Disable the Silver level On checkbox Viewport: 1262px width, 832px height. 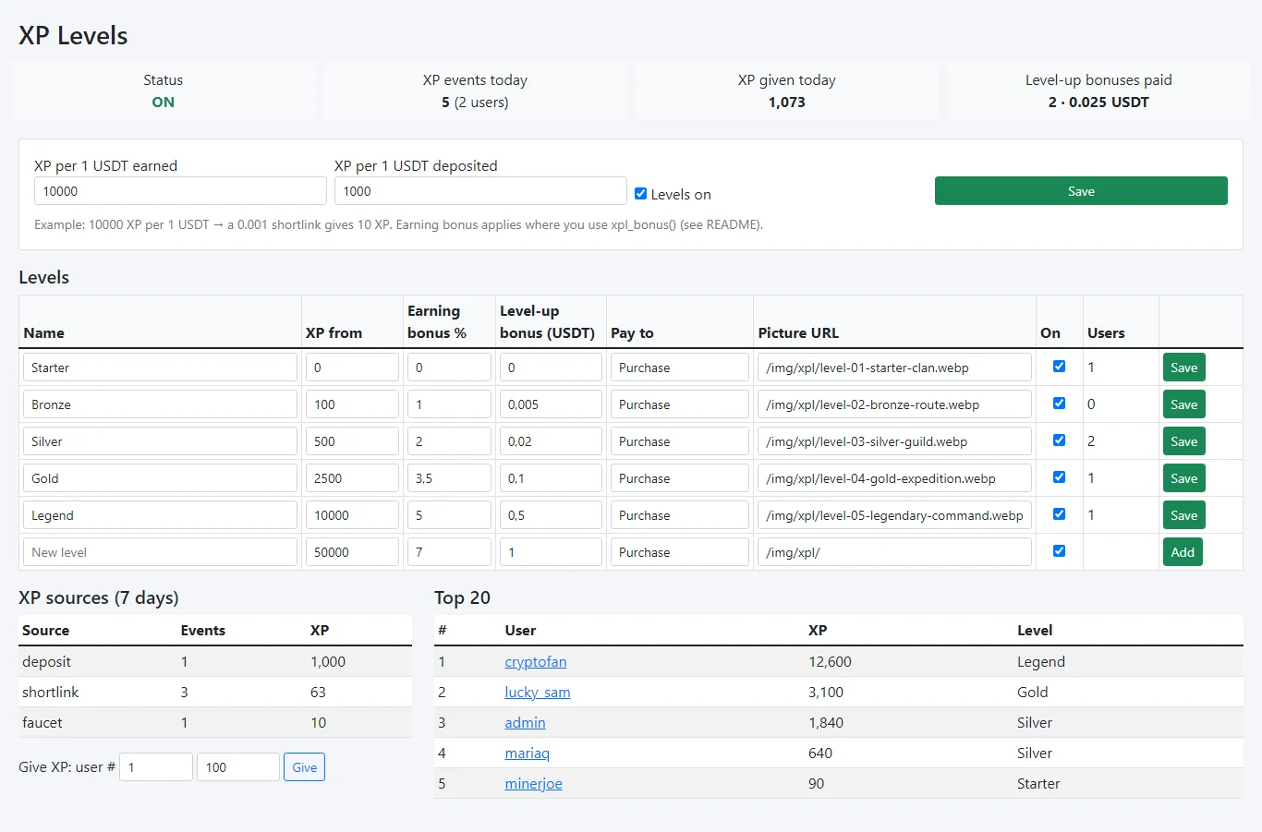(x=1059, y=440)
